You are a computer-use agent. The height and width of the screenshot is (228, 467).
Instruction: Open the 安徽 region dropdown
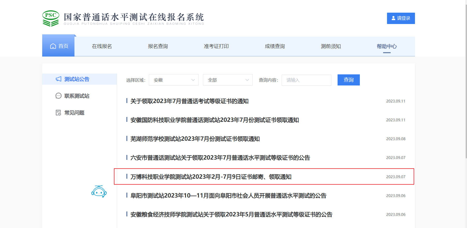174,80
